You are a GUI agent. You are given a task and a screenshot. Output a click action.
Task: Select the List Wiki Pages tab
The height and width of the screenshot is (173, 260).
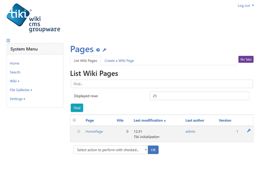click(x=85, y=61)
